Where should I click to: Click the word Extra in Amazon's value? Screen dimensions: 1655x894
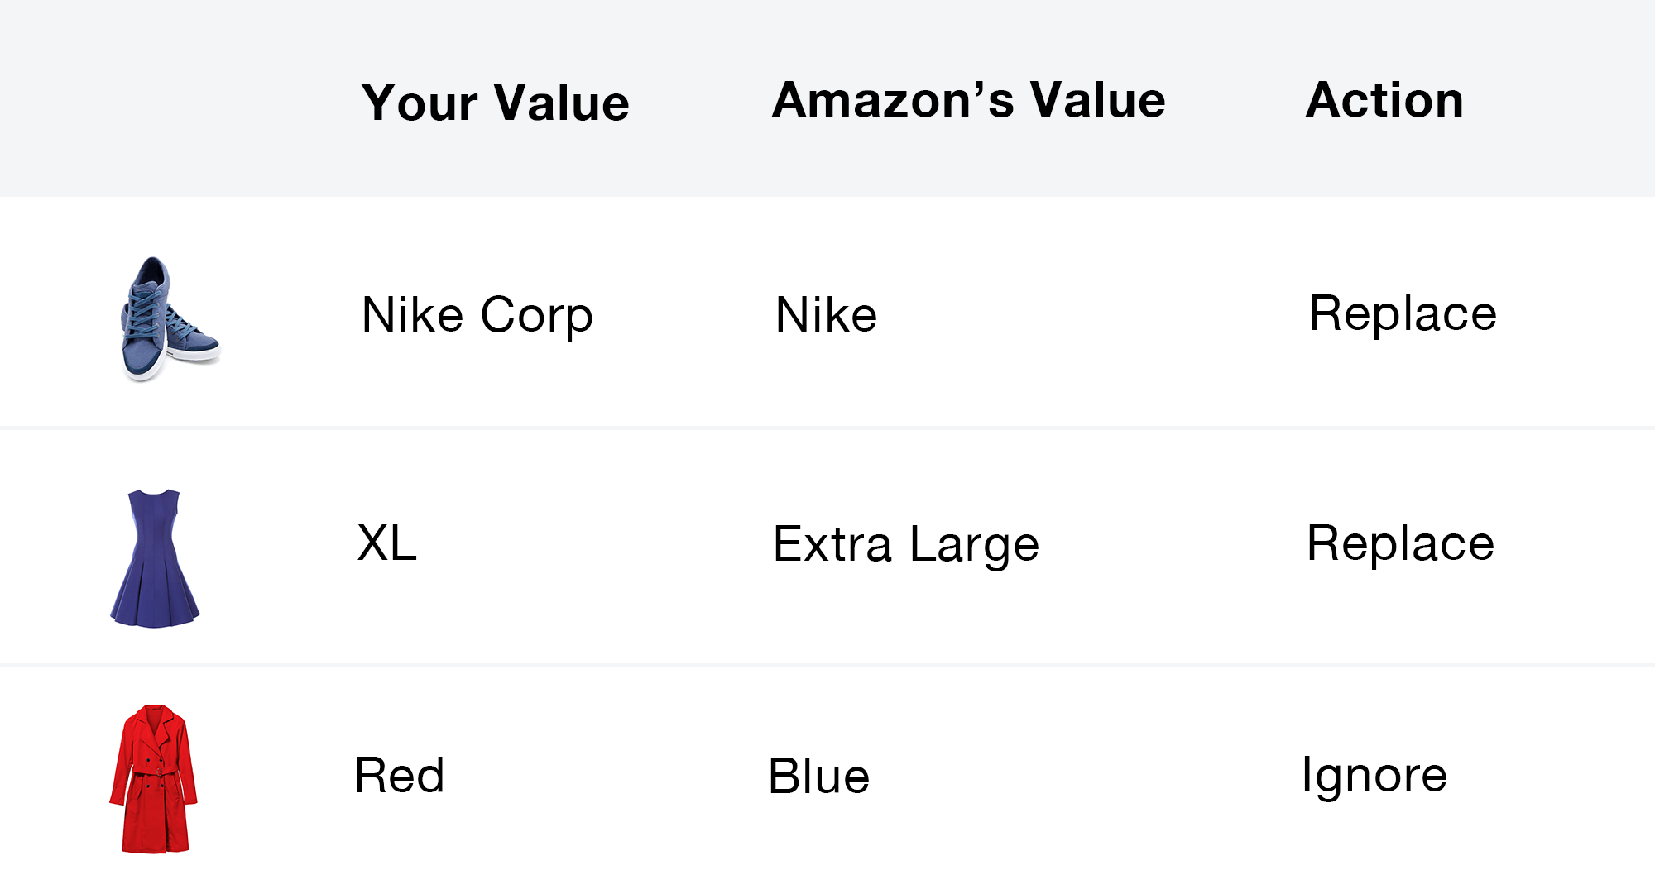(x=832, y=544)
